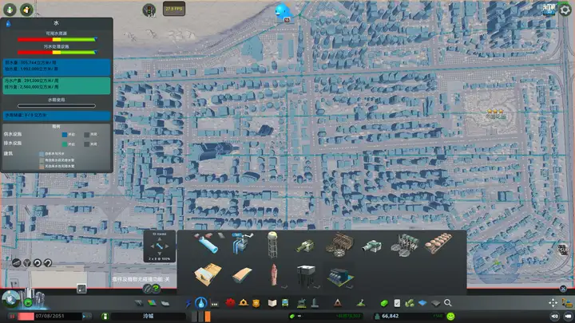Click the traffic light mod icon

point(149,10)
